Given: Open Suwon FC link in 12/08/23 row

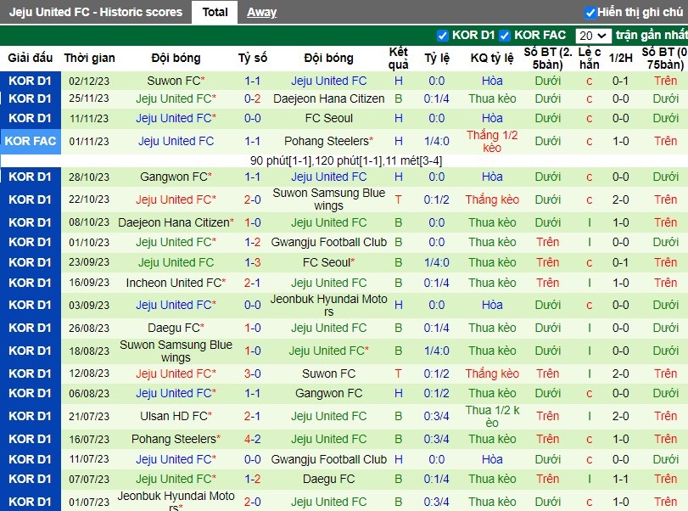Looking at the screenshot, I should (x=328, y=373).
